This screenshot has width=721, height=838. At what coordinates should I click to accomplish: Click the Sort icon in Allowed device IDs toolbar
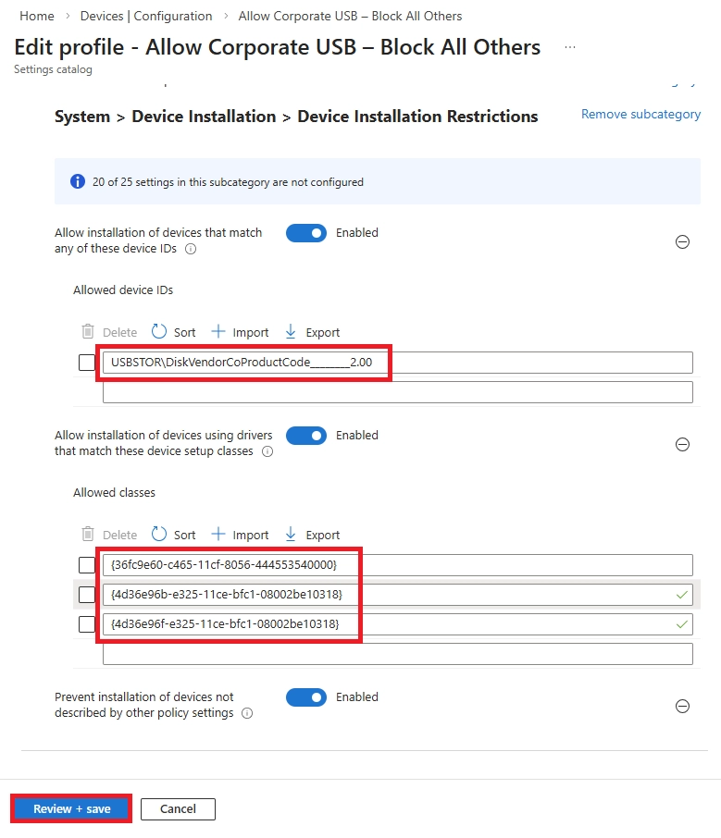[x=174, y=331]
